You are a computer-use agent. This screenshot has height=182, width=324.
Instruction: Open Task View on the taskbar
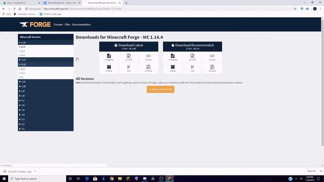(x=78, y=178)
